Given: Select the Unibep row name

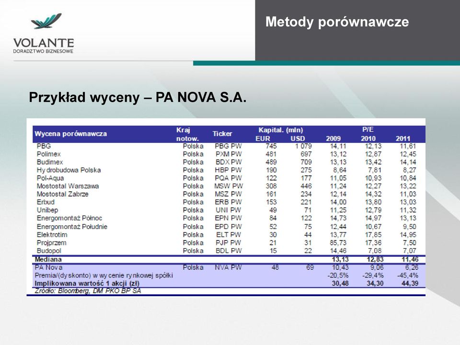Looking at the screenshot, I should click(47, 210).
